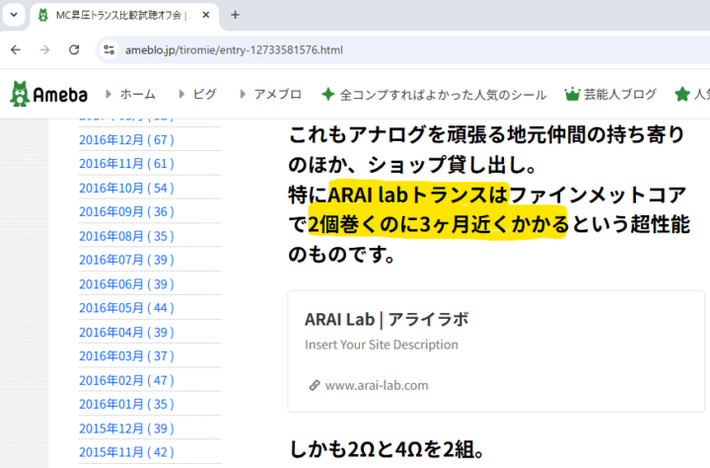Select the アメブロ menu item
Screen dimensions: 710x468
point(277,95)
